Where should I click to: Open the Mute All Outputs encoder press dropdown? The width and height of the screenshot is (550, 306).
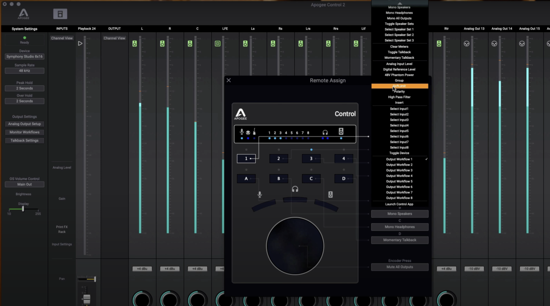400,267
